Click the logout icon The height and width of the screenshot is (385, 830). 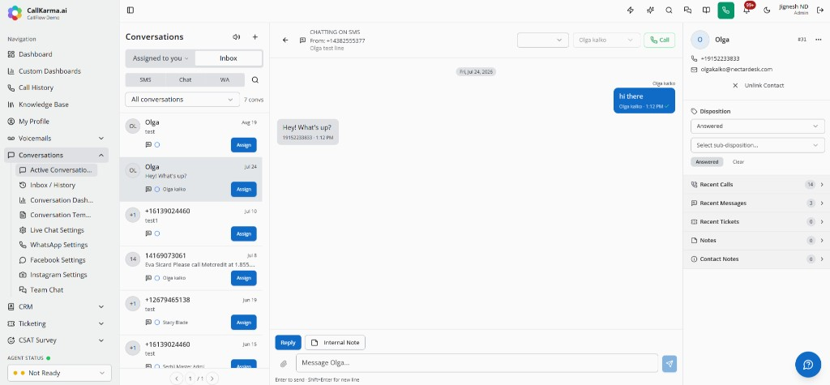point(820,10)
